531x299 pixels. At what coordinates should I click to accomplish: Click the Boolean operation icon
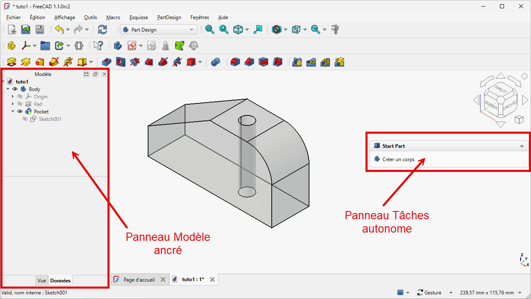pos(215,62)
